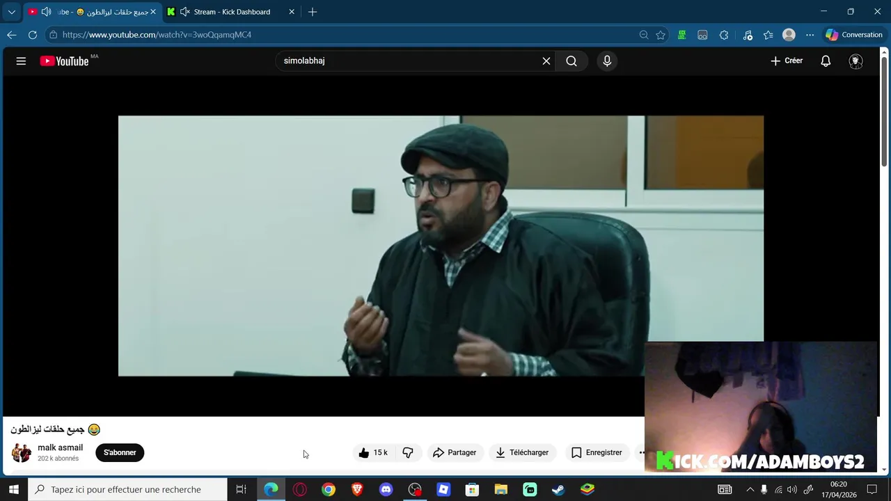The width and height of the screenshot is (891, 501).
Task: Show hidden system tray icons
Action: [750, 490]
